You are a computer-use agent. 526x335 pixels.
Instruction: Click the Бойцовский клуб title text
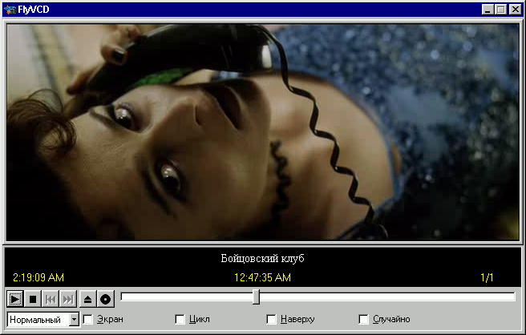(x=262, y=259)
